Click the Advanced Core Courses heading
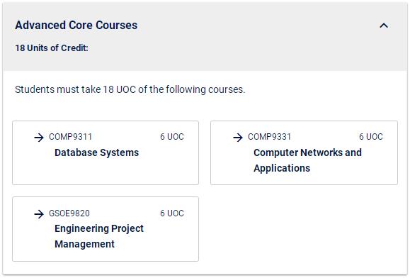This screenshot has height=278, width=410. pyautogui.click(x=76, y=25)
